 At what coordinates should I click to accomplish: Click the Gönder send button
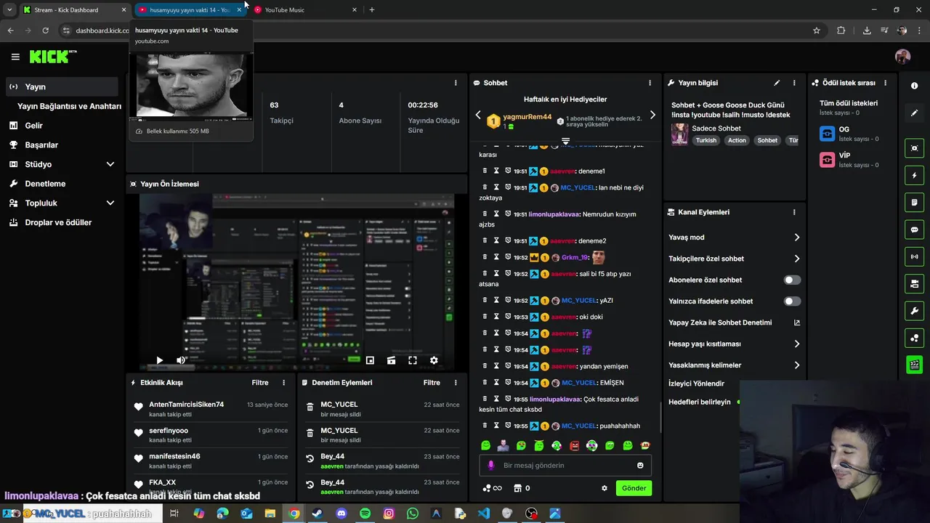coord(634,488)
